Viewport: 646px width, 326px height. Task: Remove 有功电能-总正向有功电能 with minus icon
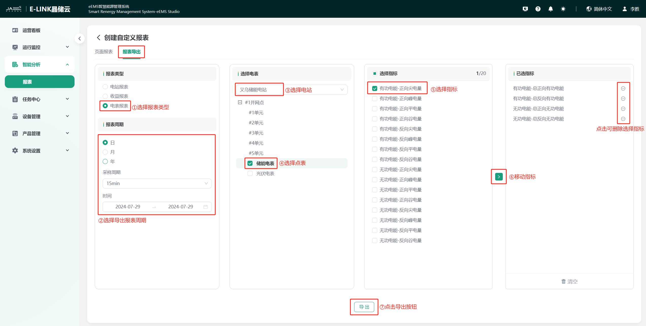coord(623,88)
